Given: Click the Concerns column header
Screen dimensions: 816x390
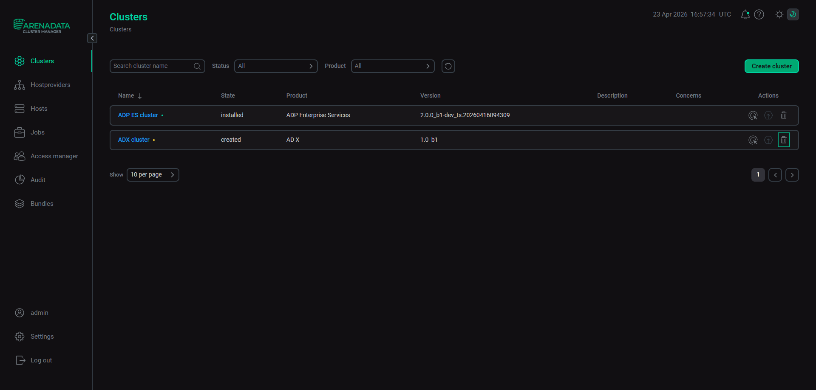Looking at the screenshot, I should click(x=688, y=96).
